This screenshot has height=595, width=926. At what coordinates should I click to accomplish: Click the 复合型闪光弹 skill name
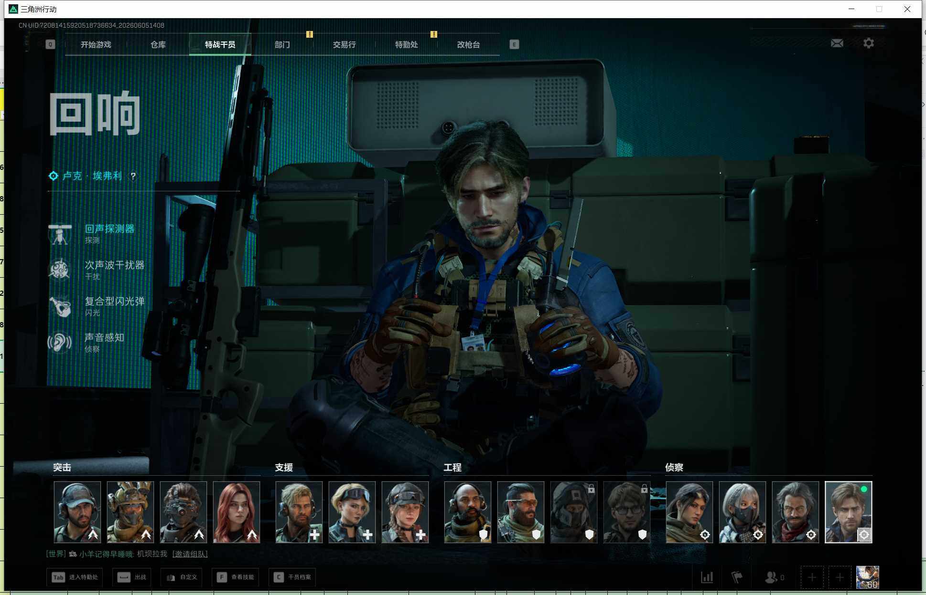pos(115,302)
